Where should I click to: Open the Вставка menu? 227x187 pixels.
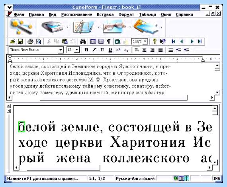pyautogui.click(x=105, y=15)
